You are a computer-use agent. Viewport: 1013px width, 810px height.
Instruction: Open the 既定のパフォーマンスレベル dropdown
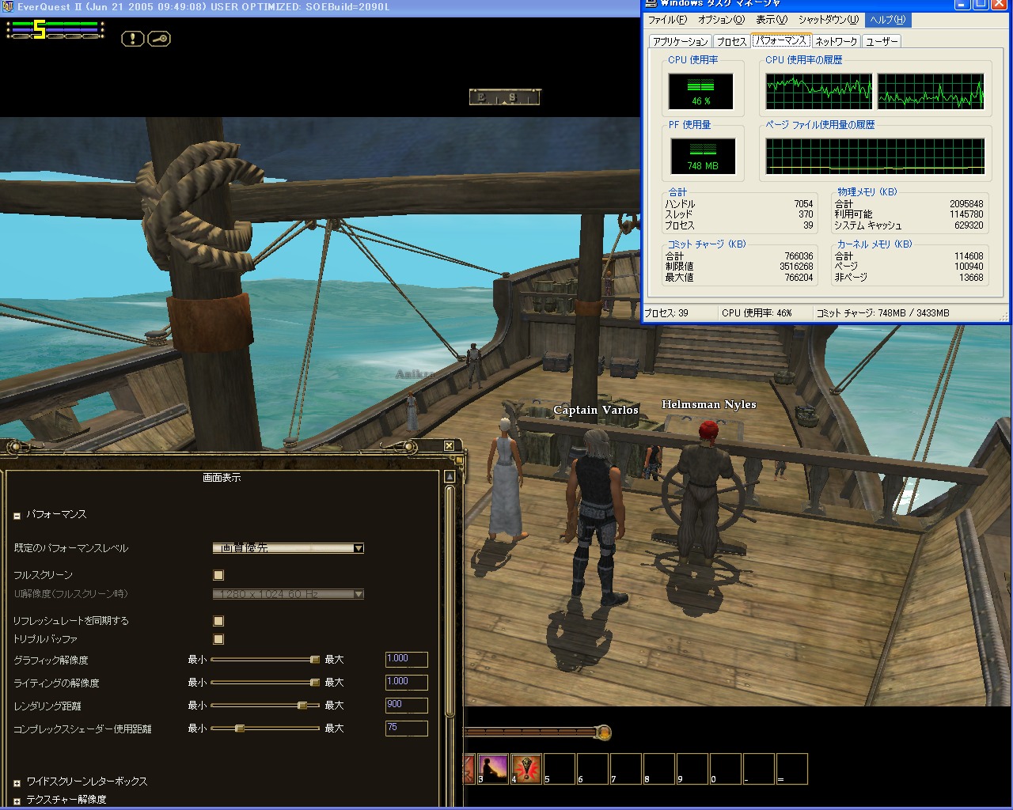[x=288, y=548]
